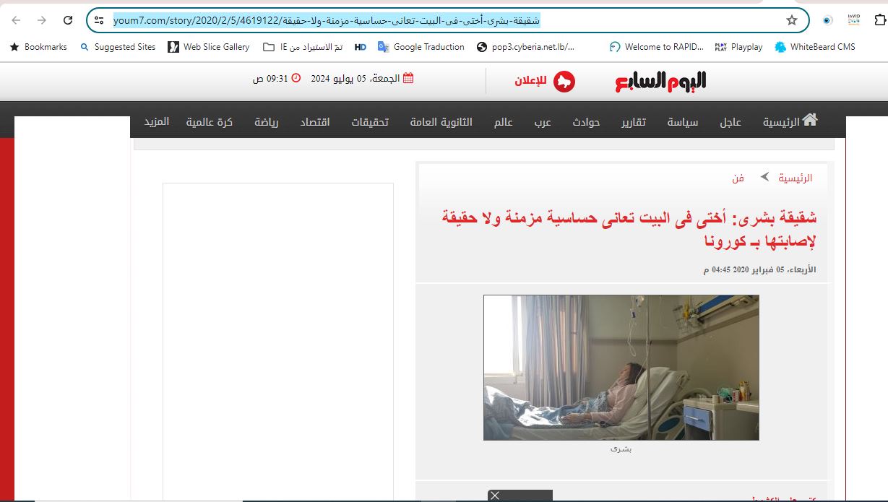Image resolution: width=888 pixels, height=502 pixels.
Task: Click the red للإعلان advertising icon
Action: click(564, 82)
